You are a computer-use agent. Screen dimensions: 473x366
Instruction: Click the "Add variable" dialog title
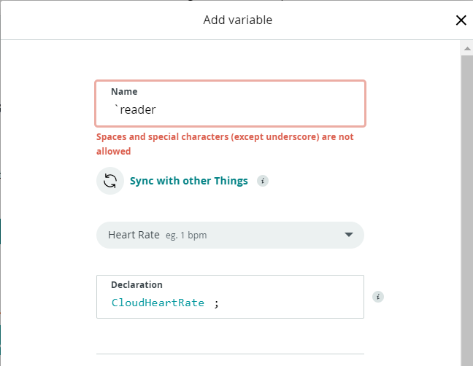237,20
